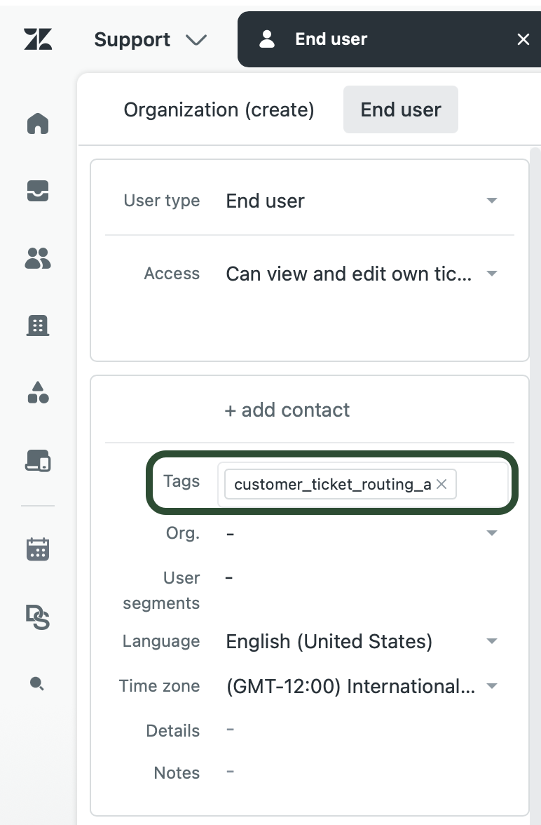
Task: Open the Access level dropdown
Action: click(x=362, y=274)
